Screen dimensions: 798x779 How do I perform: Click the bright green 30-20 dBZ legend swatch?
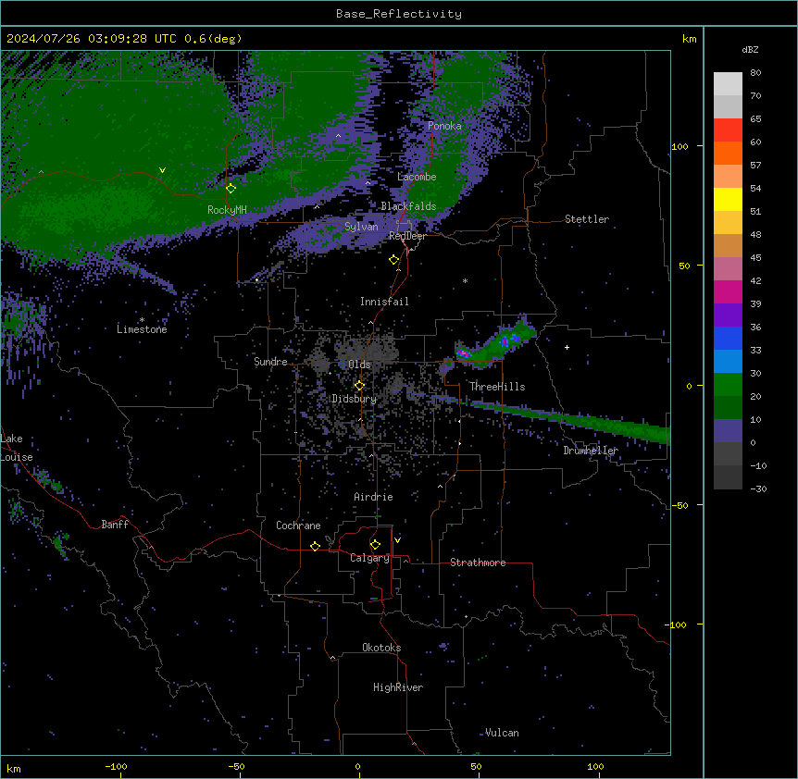point(728,385)
